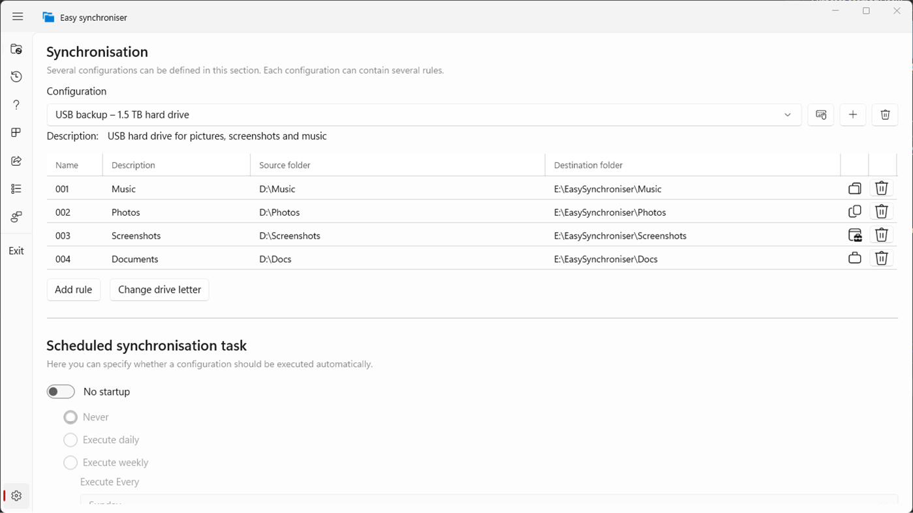Screen dimensions: 913x513
Task: Open the hamburger navigation menu
Action: (18, 17)
